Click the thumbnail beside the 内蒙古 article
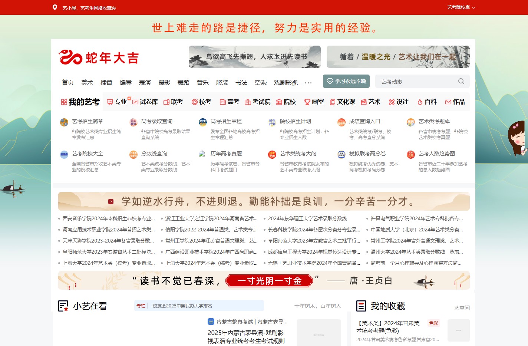 319,333
